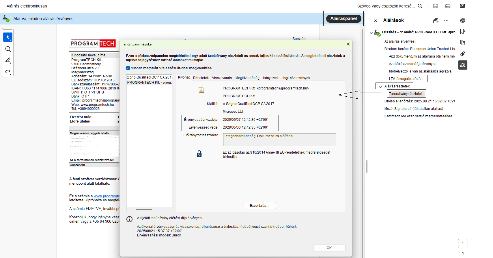Close the Tanúsítvány nézőke dialog
This screenshot has height=258, width=493.
348,44
